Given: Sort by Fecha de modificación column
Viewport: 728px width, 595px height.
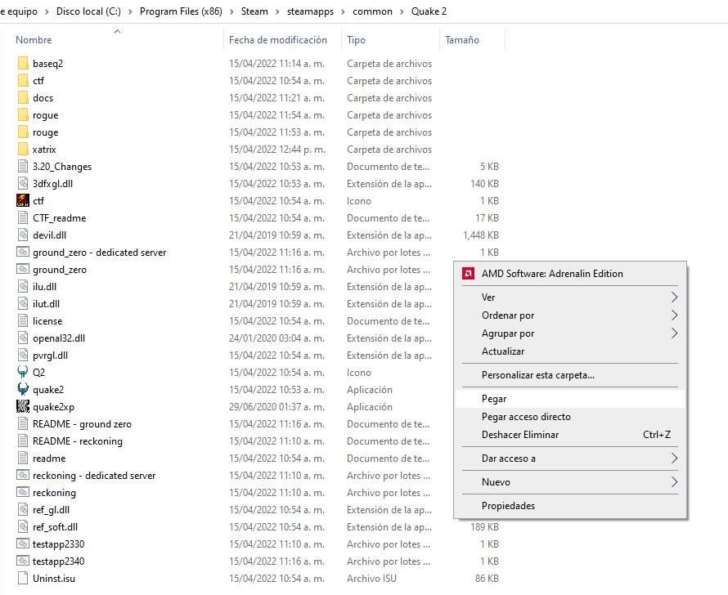Looking at the screenshot, I should 278,40.
